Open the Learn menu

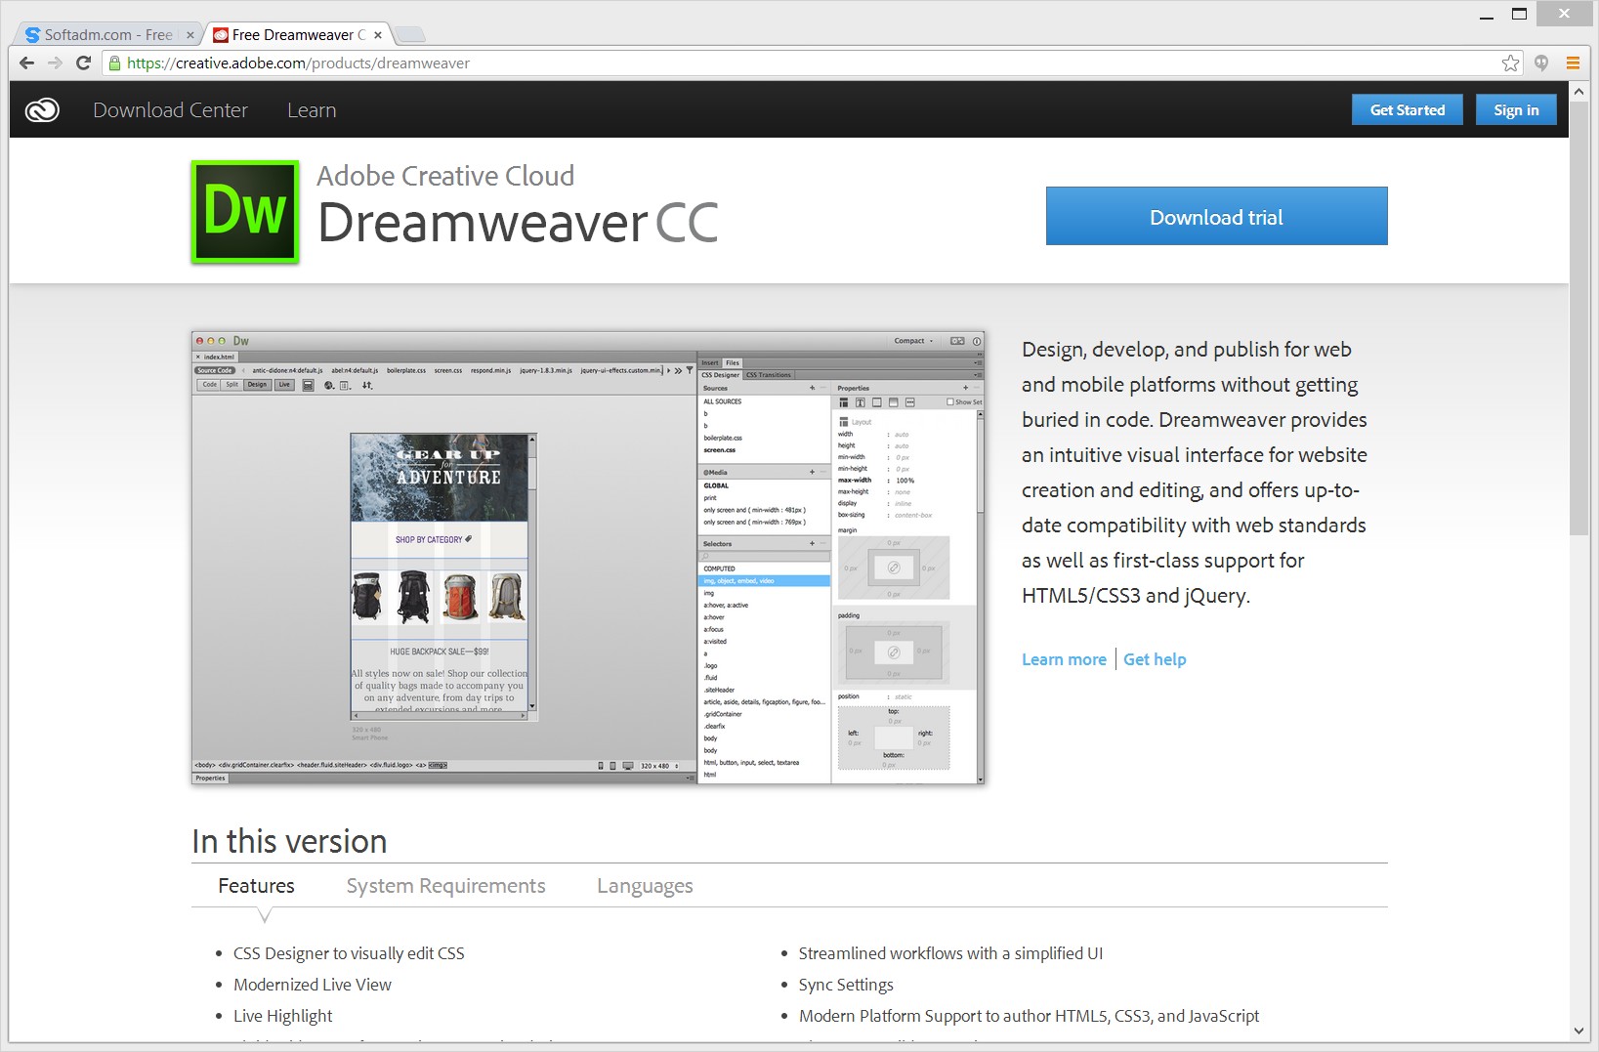coord(312,110)
